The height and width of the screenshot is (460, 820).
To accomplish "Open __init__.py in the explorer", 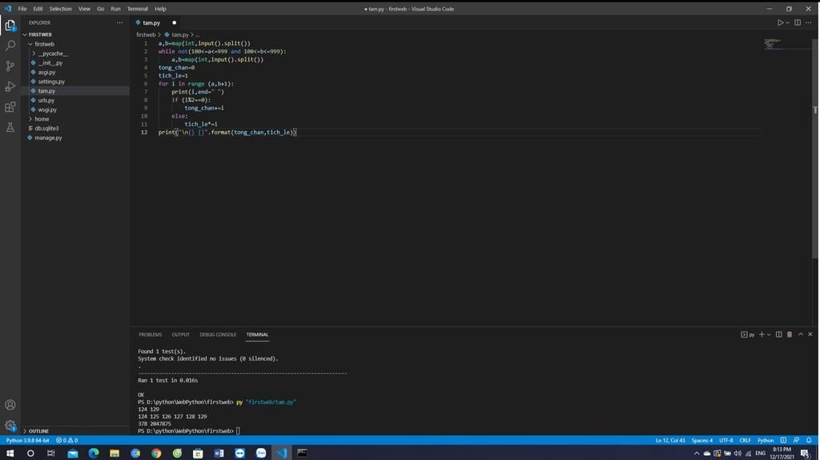I will tap(50, 62).
